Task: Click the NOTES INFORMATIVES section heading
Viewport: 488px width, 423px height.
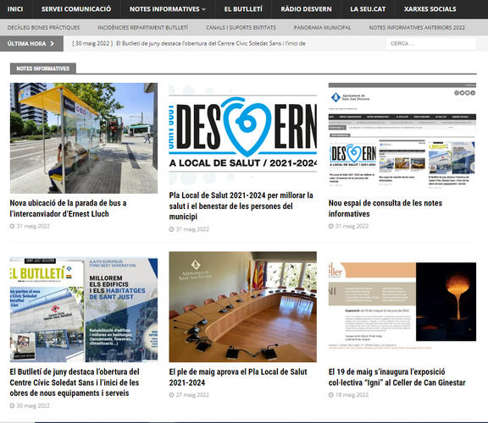Action: (x=43, y=69)
